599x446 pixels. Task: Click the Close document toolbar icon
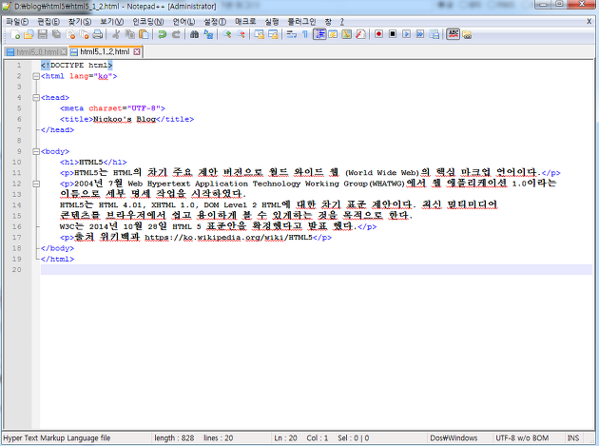point(70,34)
